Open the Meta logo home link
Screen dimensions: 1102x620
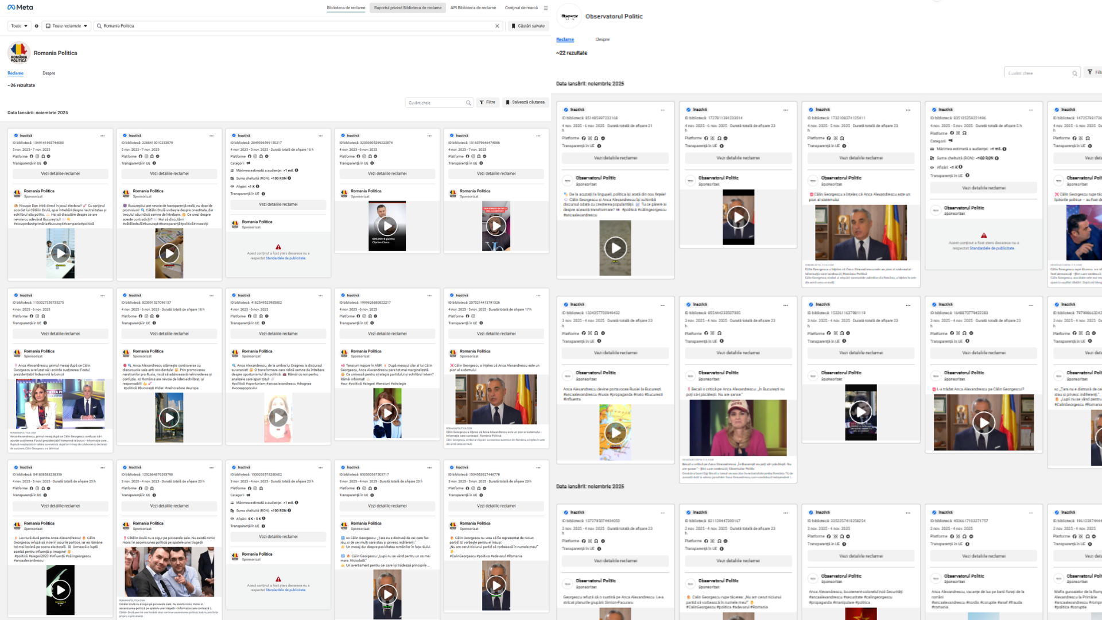pos(20,7)
